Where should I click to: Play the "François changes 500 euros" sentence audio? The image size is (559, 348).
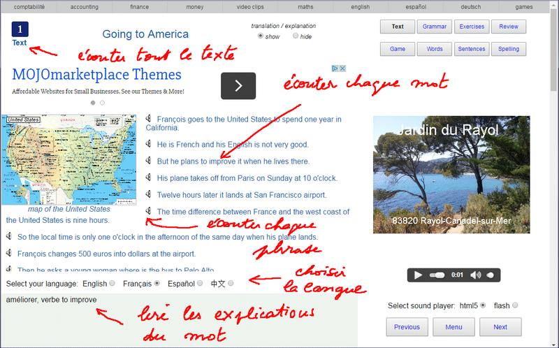tap(9, 253)
